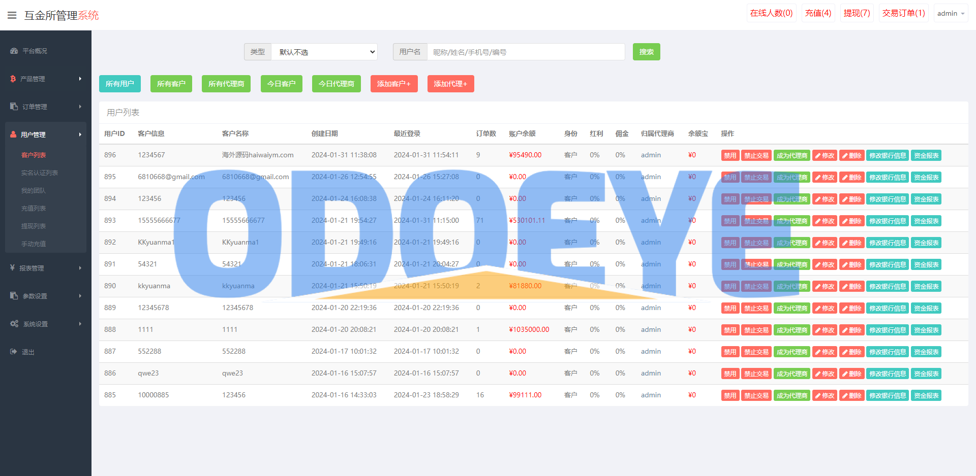This screenshot has width=976, height=476.
Task: Click the 修改 pencil button for user 888
Action: [825, 330]
